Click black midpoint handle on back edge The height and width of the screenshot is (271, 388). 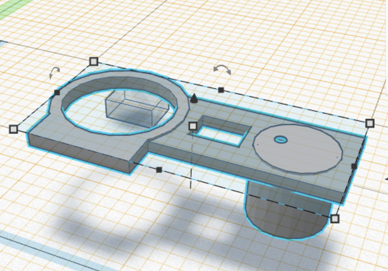[x=221, y=90]
